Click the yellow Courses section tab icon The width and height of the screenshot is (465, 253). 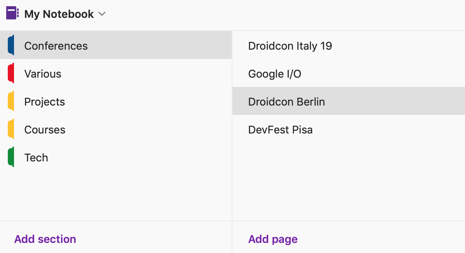[x=11, y=129]
